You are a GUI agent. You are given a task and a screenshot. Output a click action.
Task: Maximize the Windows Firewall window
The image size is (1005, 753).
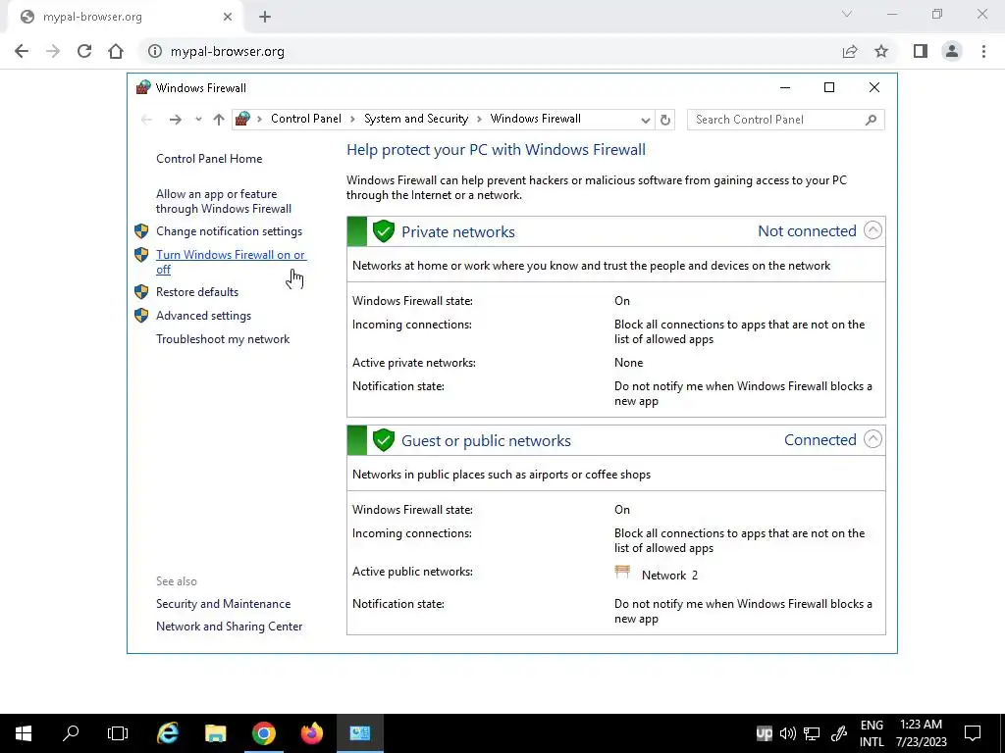pos(828,87)
